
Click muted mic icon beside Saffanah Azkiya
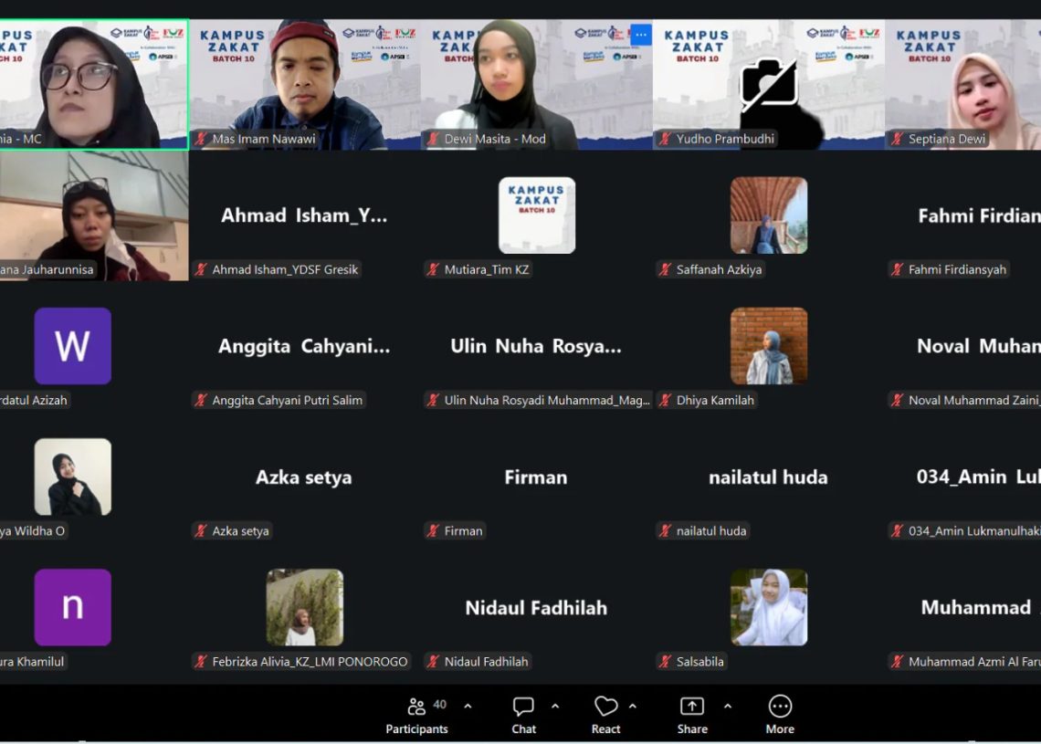click(665, 269)
